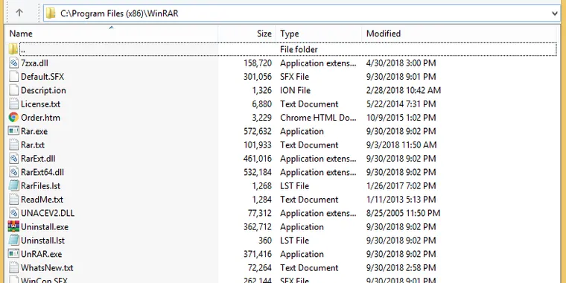Select the Uninstall.lst file icon
Image resolution: width=566 pixels, height=283 pixels.
[13, 241]
